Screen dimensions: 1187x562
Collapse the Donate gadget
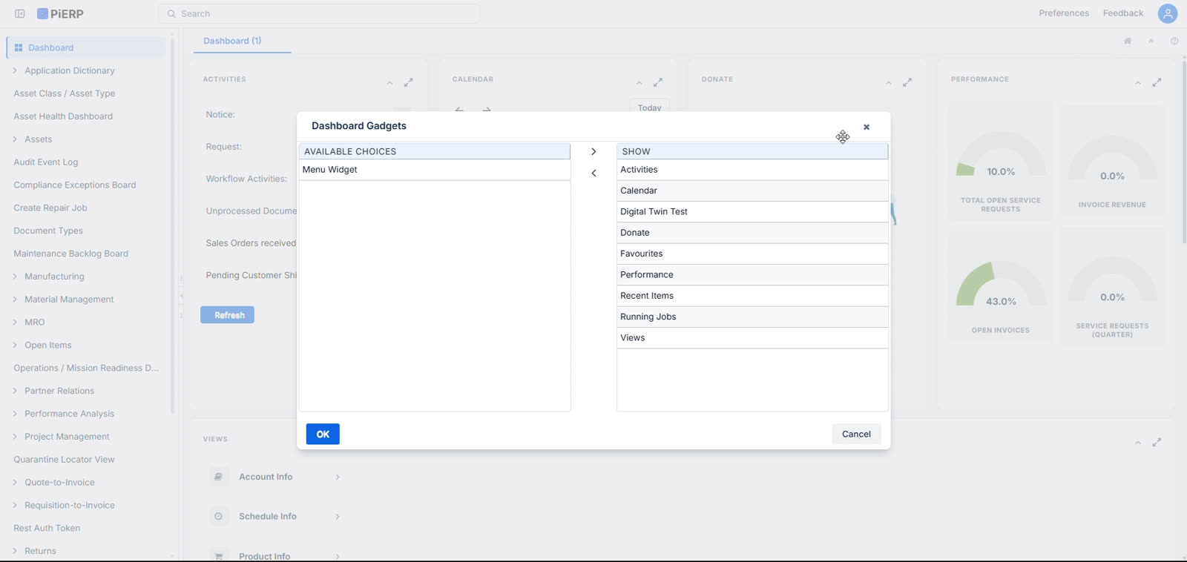pyautogui.click(x=888, y=83)
